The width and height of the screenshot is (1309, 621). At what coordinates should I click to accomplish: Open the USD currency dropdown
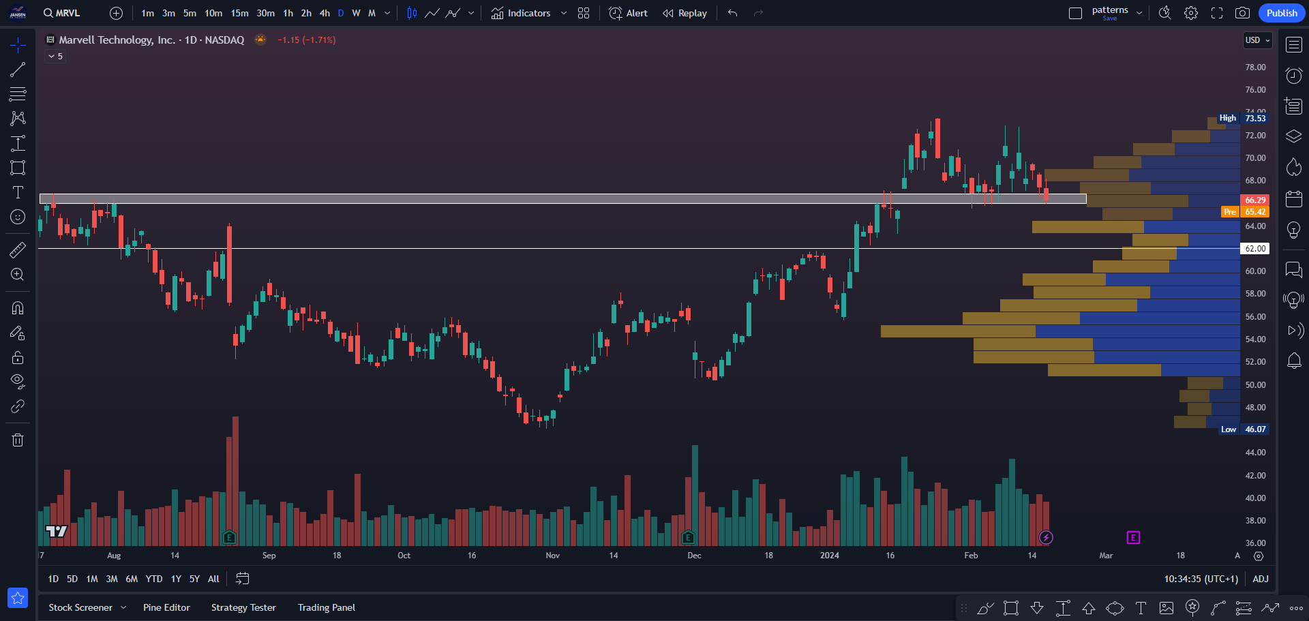tap(1258, 40)
